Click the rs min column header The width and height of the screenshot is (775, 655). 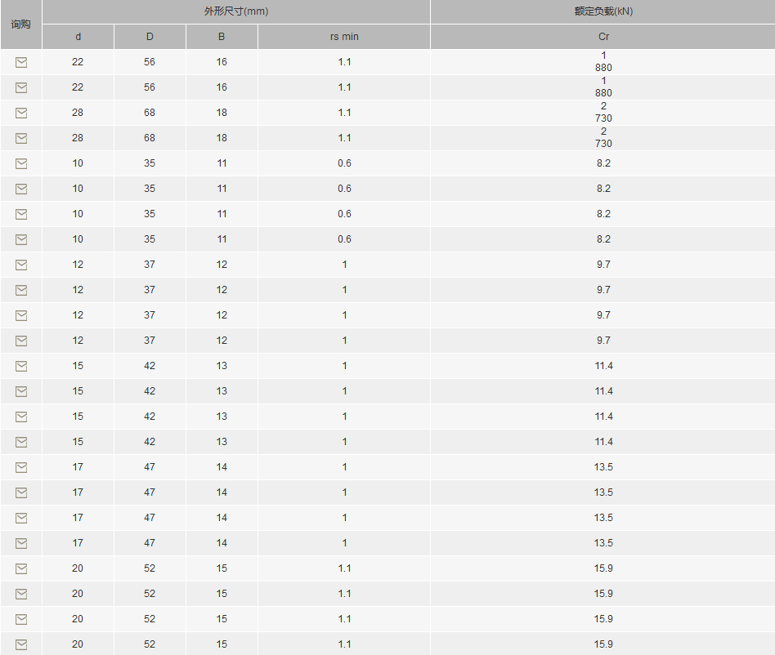click(344, 37)
